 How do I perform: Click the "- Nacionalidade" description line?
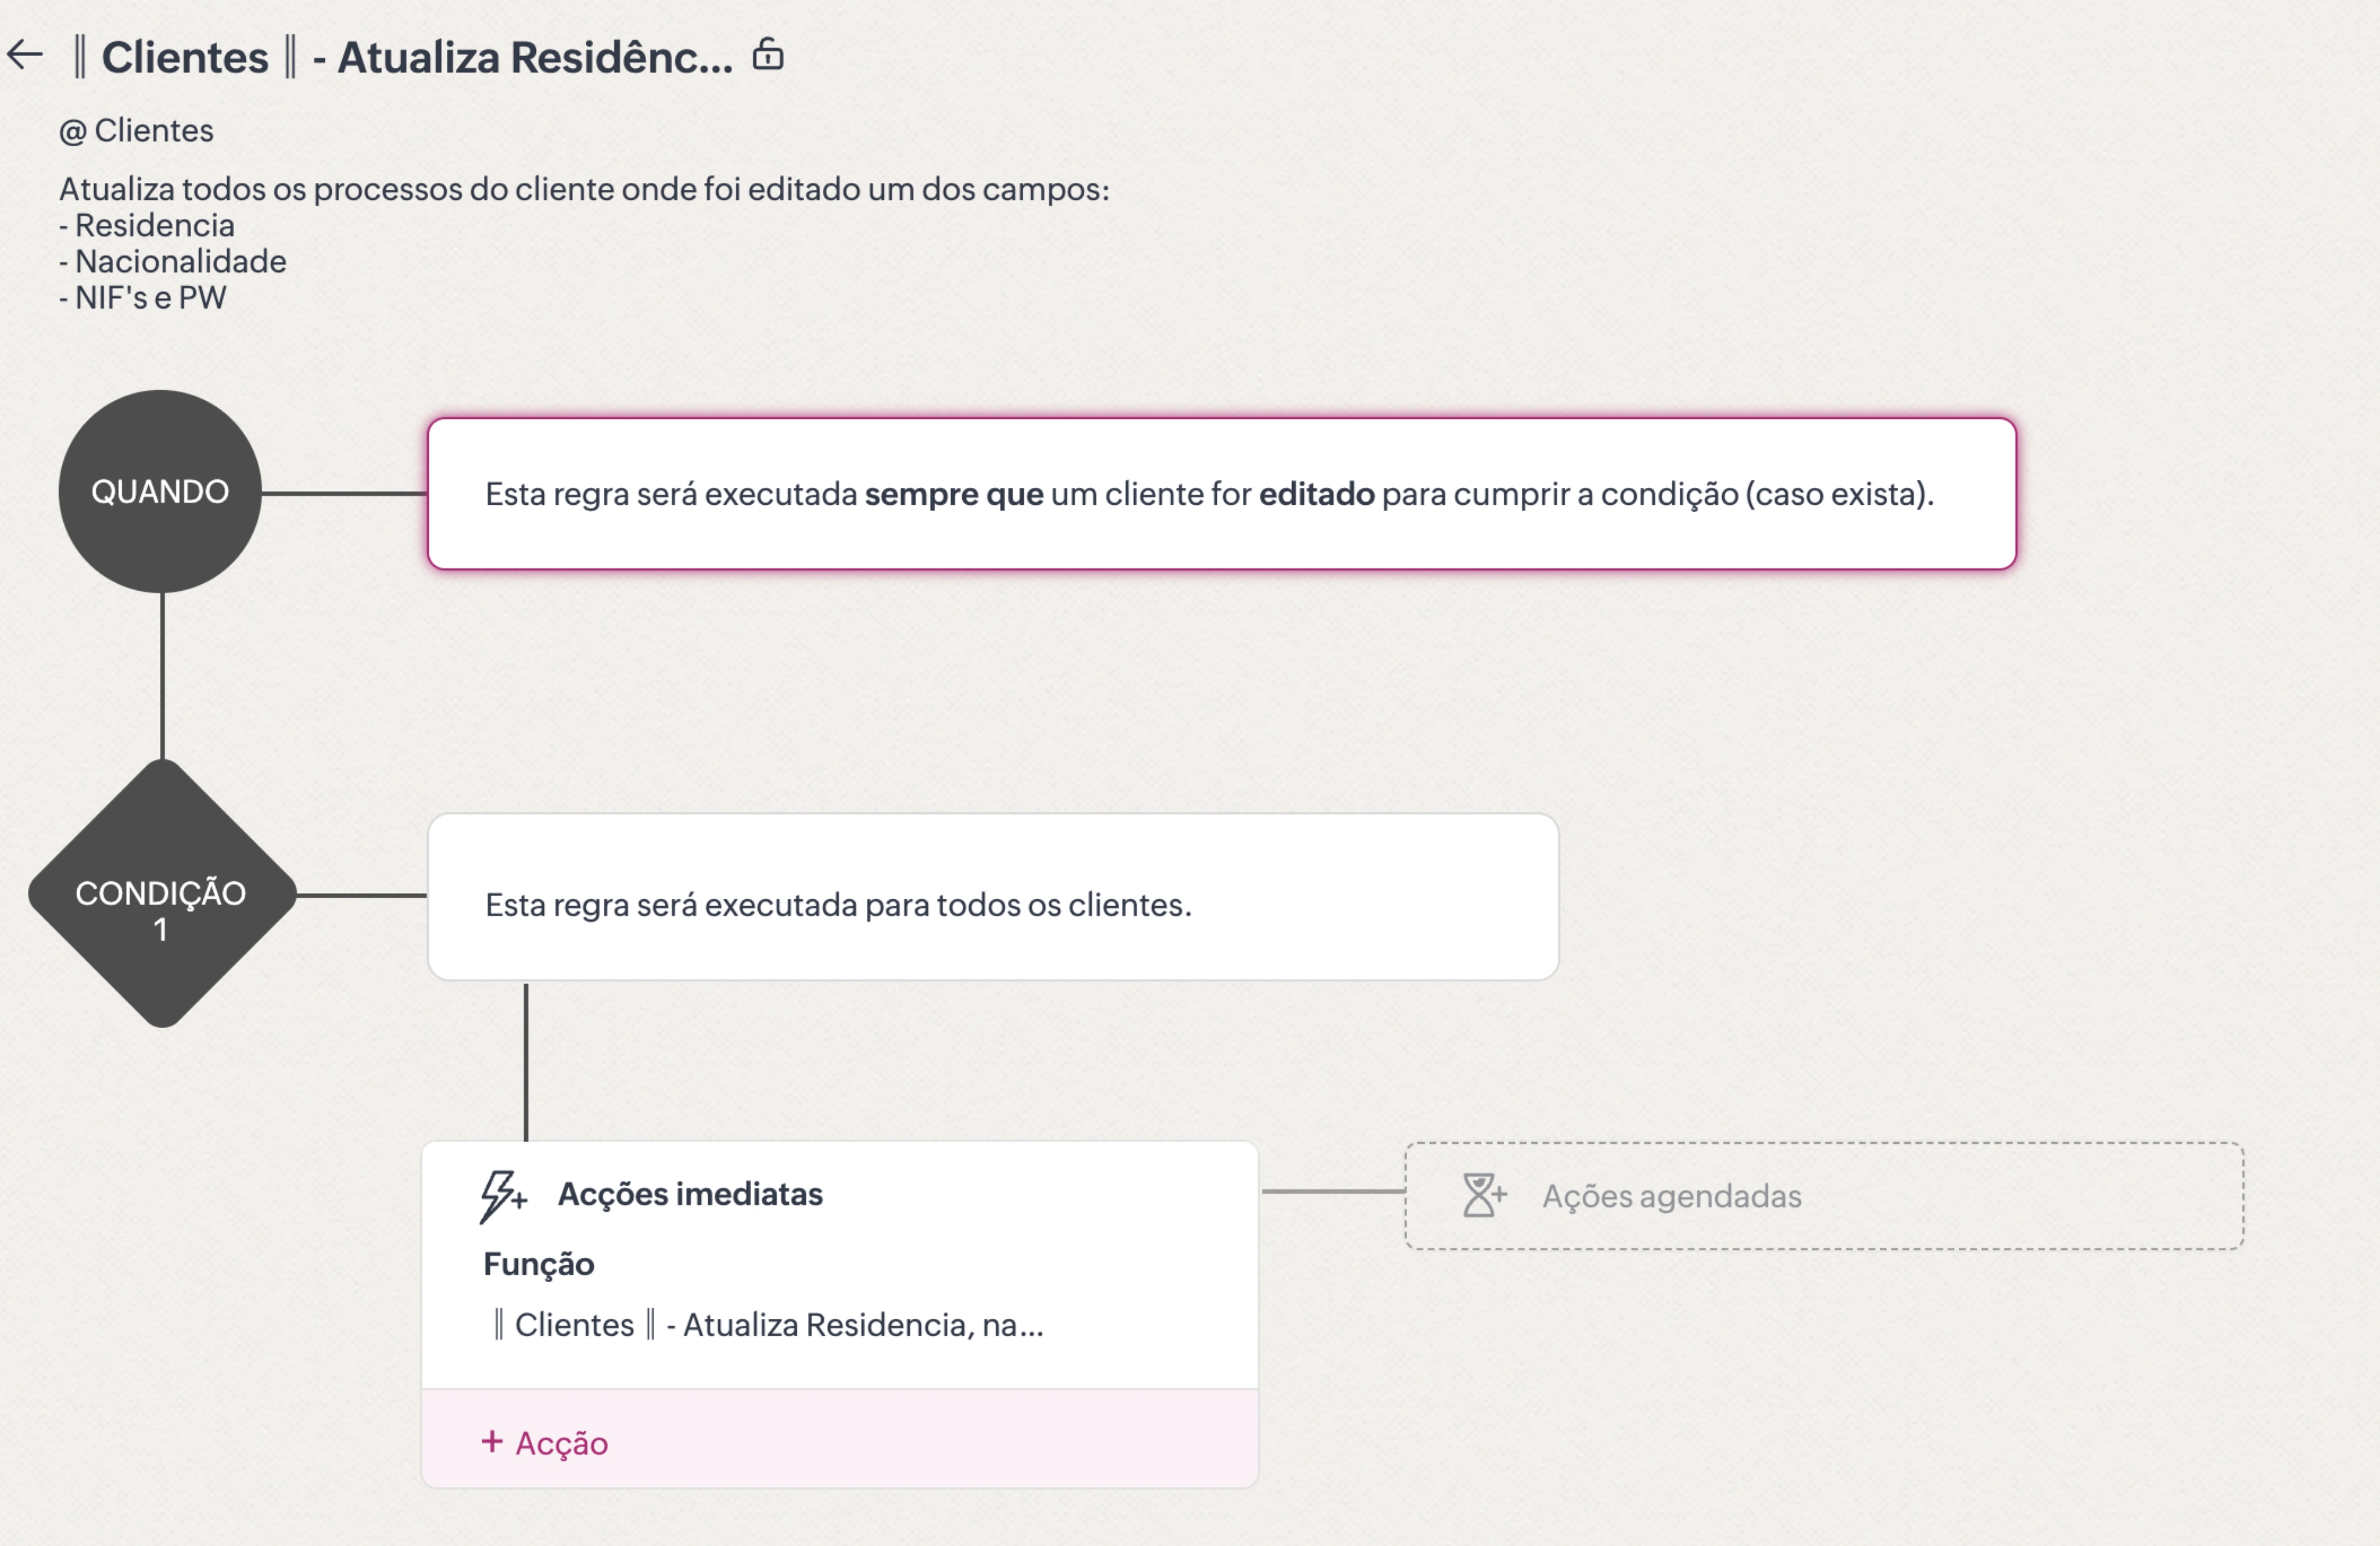[x=173, y=261]
